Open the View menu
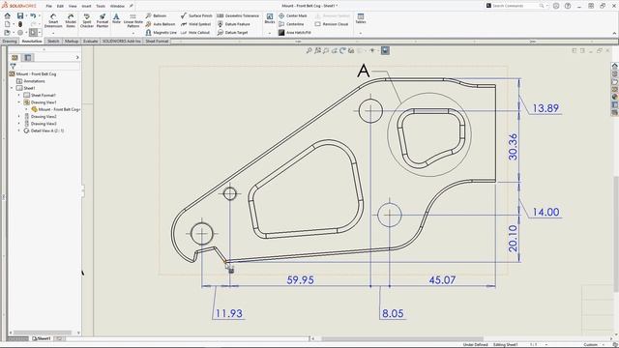This screenshot has height=348, width=619. click(73, 6)
